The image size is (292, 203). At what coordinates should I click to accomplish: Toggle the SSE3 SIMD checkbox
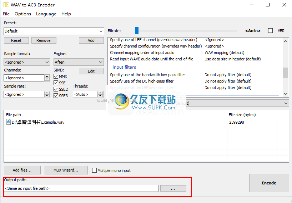click(56, 96)
